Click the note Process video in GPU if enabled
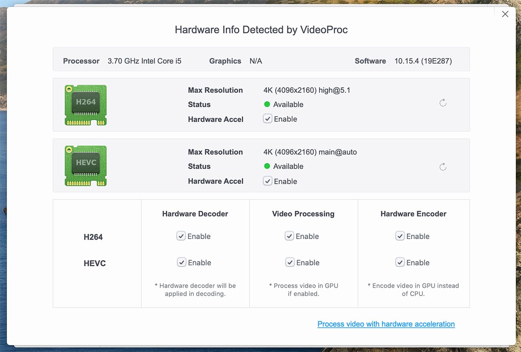 click(x=303, y=290)
